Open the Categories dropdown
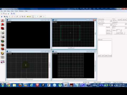Image resolution: width=127 pixels, height=95 pixels. (119, 24)
